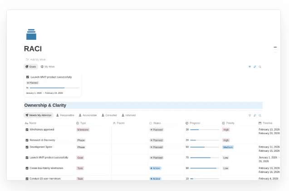
Task: Click Active status for Conduct 15 user interviews
Action: pyautogui.click(x=155, y=179)
